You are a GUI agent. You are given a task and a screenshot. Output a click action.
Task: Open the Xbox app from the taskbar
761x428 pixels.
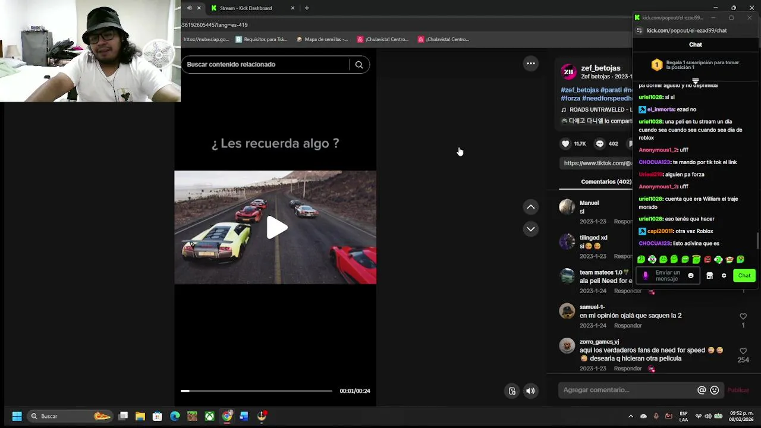[x=210, y=416]
